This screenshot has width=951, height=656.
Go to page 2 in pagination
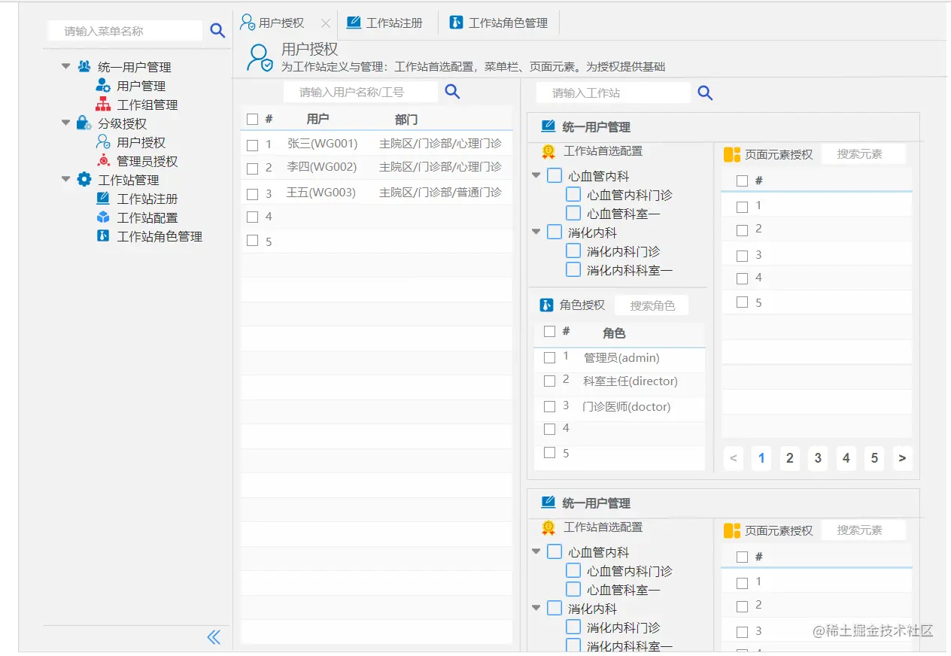(x=789, y=458)
